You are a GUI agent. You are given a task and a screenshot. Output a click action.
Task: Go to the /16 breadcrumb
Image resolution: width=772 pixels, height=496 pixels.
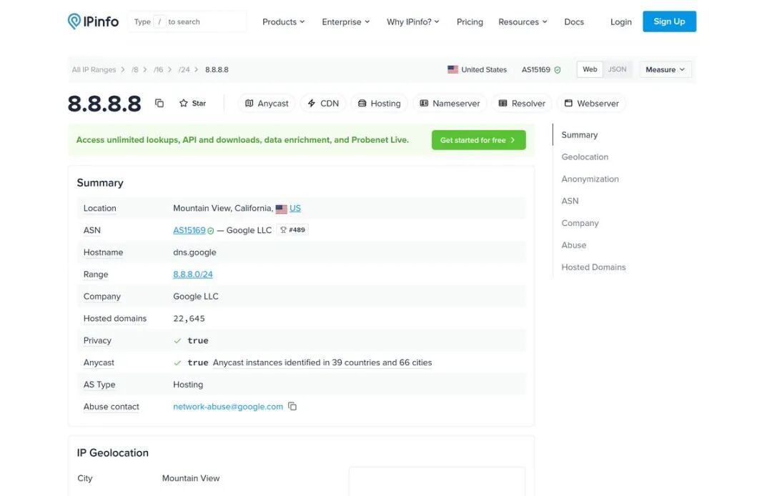pos(158,70)
